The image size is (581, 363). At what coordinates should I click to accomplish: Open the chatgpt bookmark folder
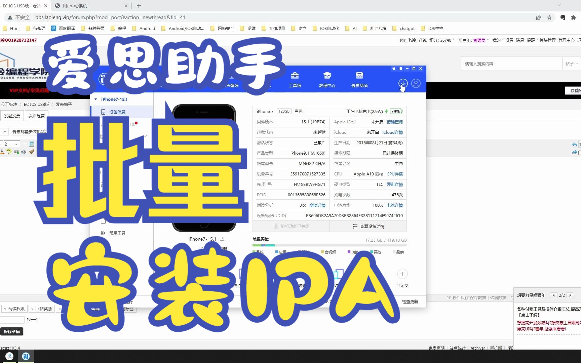[x=403, y=29]
